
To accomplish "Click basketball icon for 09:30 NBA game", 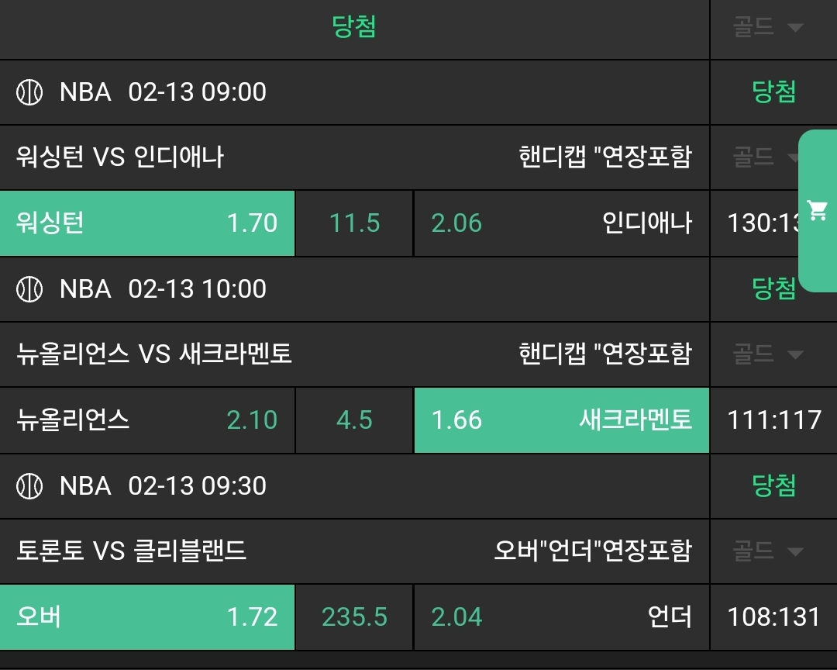I will 29,486.
